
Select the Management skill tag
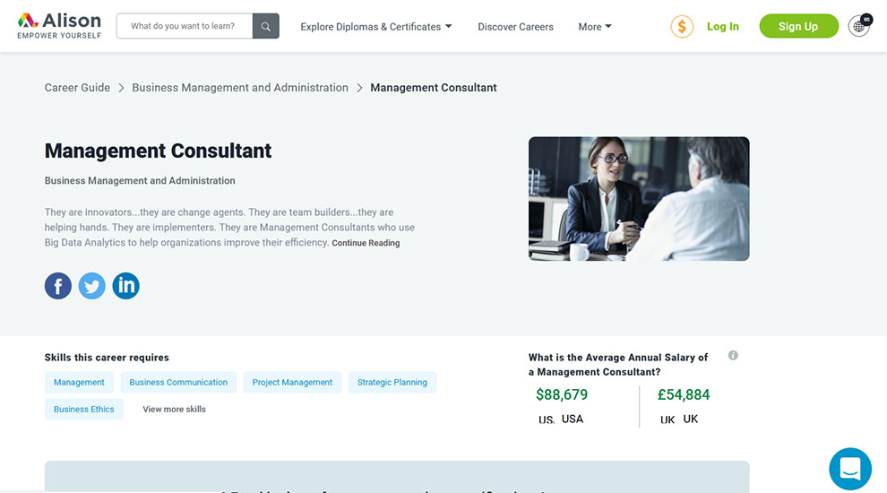coord(79,382)
